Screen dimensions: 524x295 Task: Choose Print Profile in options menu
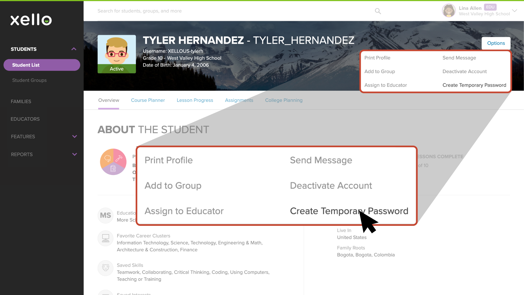377,58
